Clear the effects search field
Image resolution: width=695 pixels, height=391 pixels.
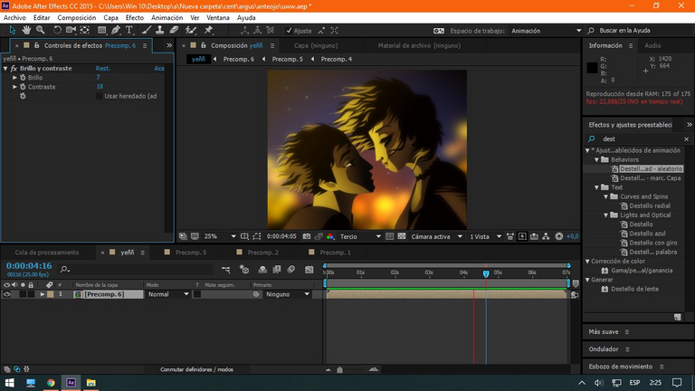tap(686, 139)
